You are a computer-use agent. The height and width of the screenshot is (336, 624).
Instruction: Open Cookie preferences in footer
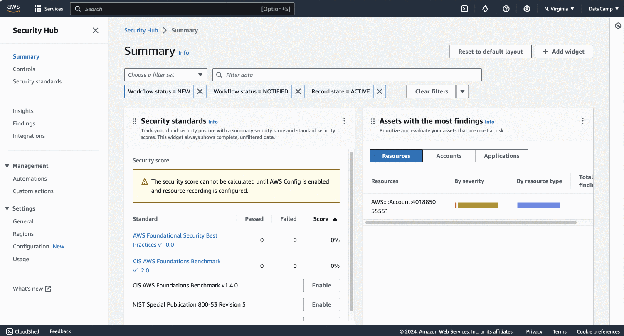598,331
